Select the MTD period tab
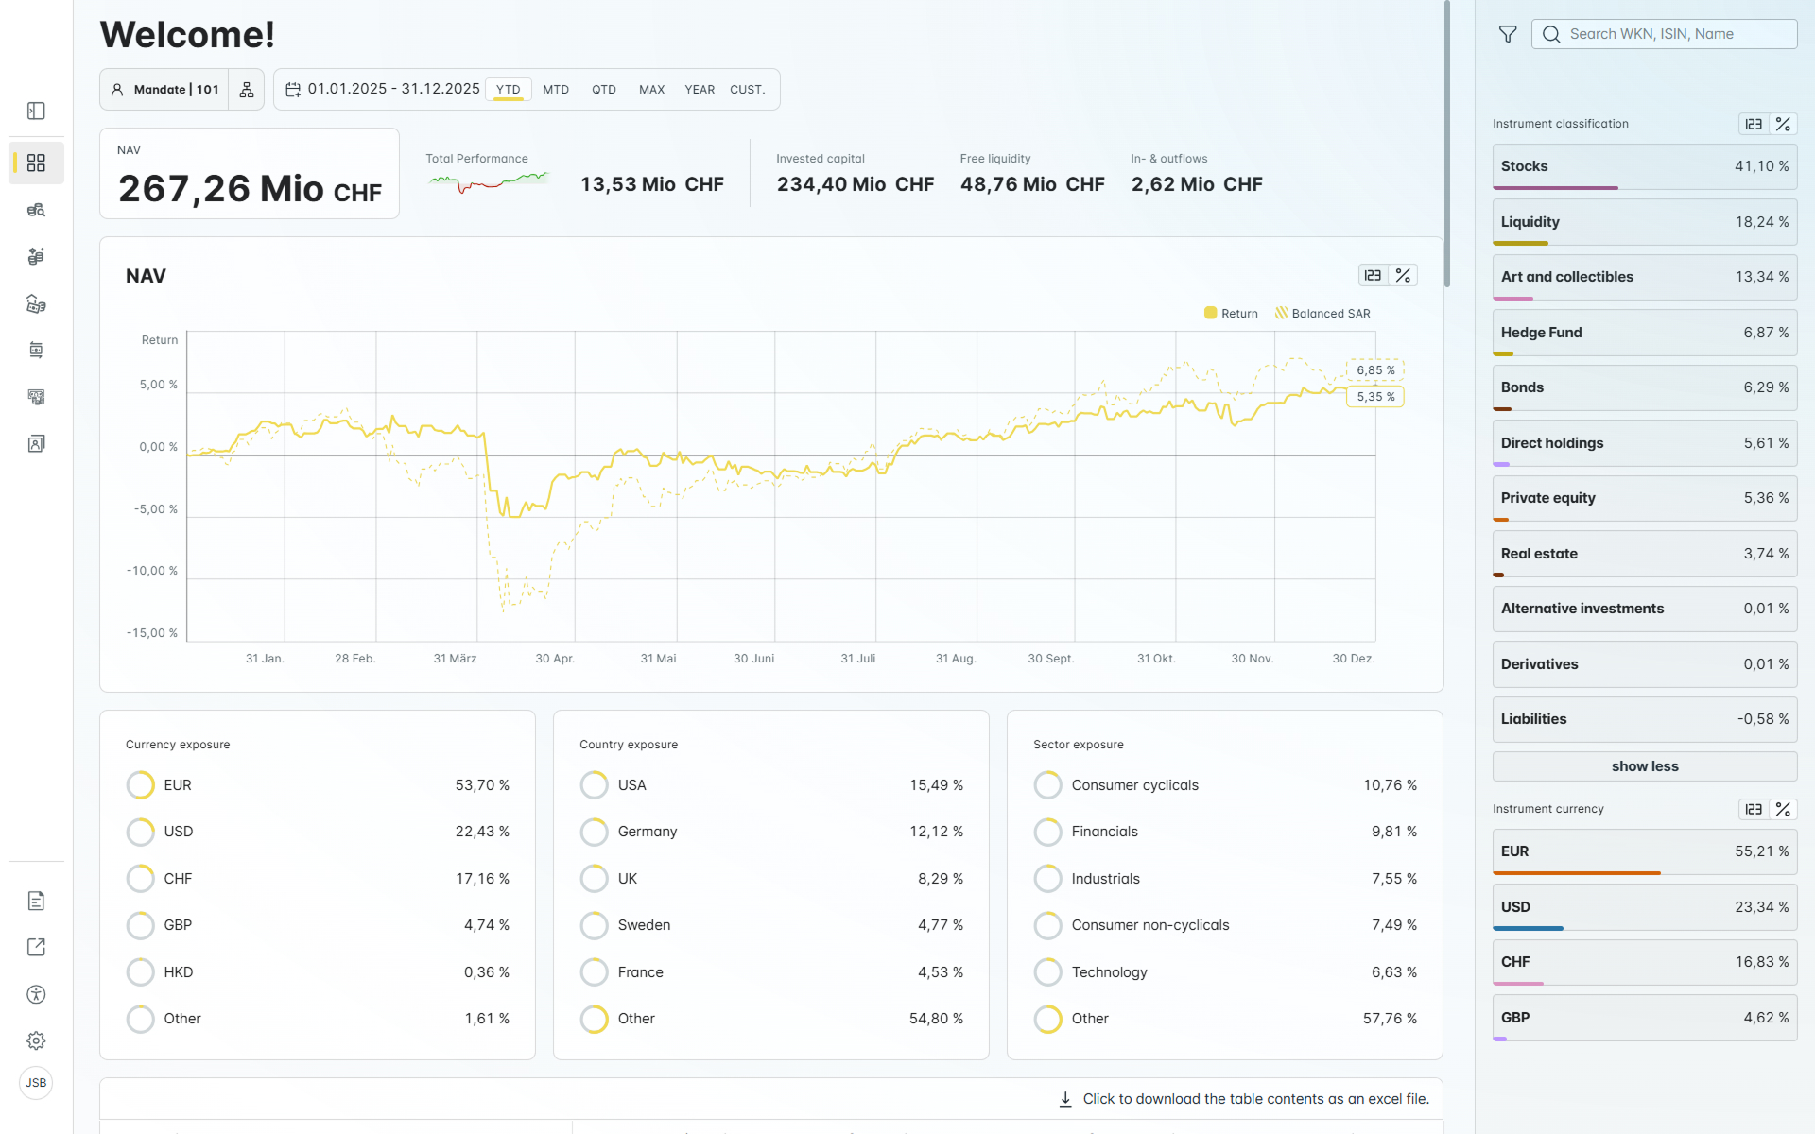Screen dimensions: 1815x1134 556,90
